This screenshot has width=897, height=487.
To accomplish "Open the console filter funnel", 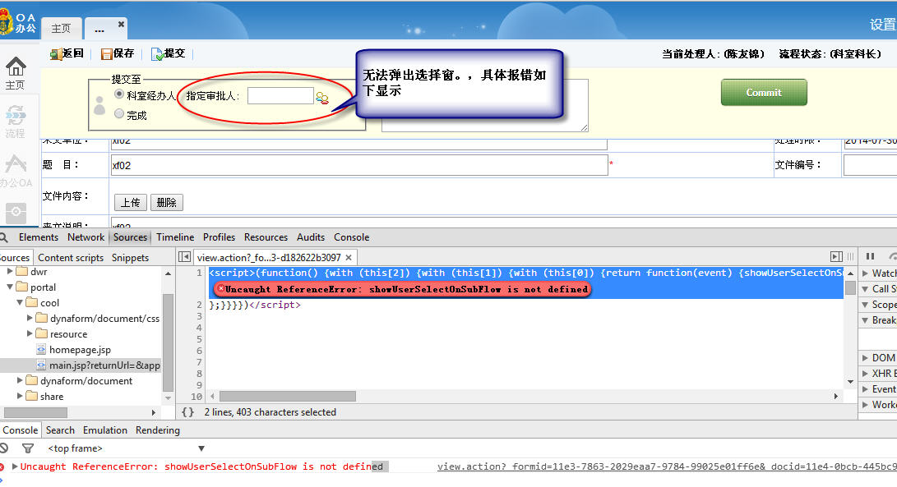I will [x=27, y=448].
